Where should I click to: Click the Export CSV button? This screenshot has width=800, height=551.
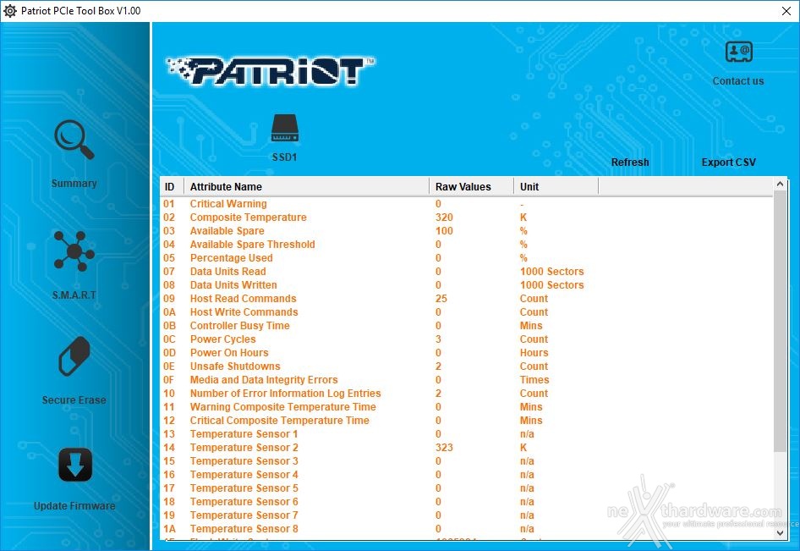(x=729, y=162)
